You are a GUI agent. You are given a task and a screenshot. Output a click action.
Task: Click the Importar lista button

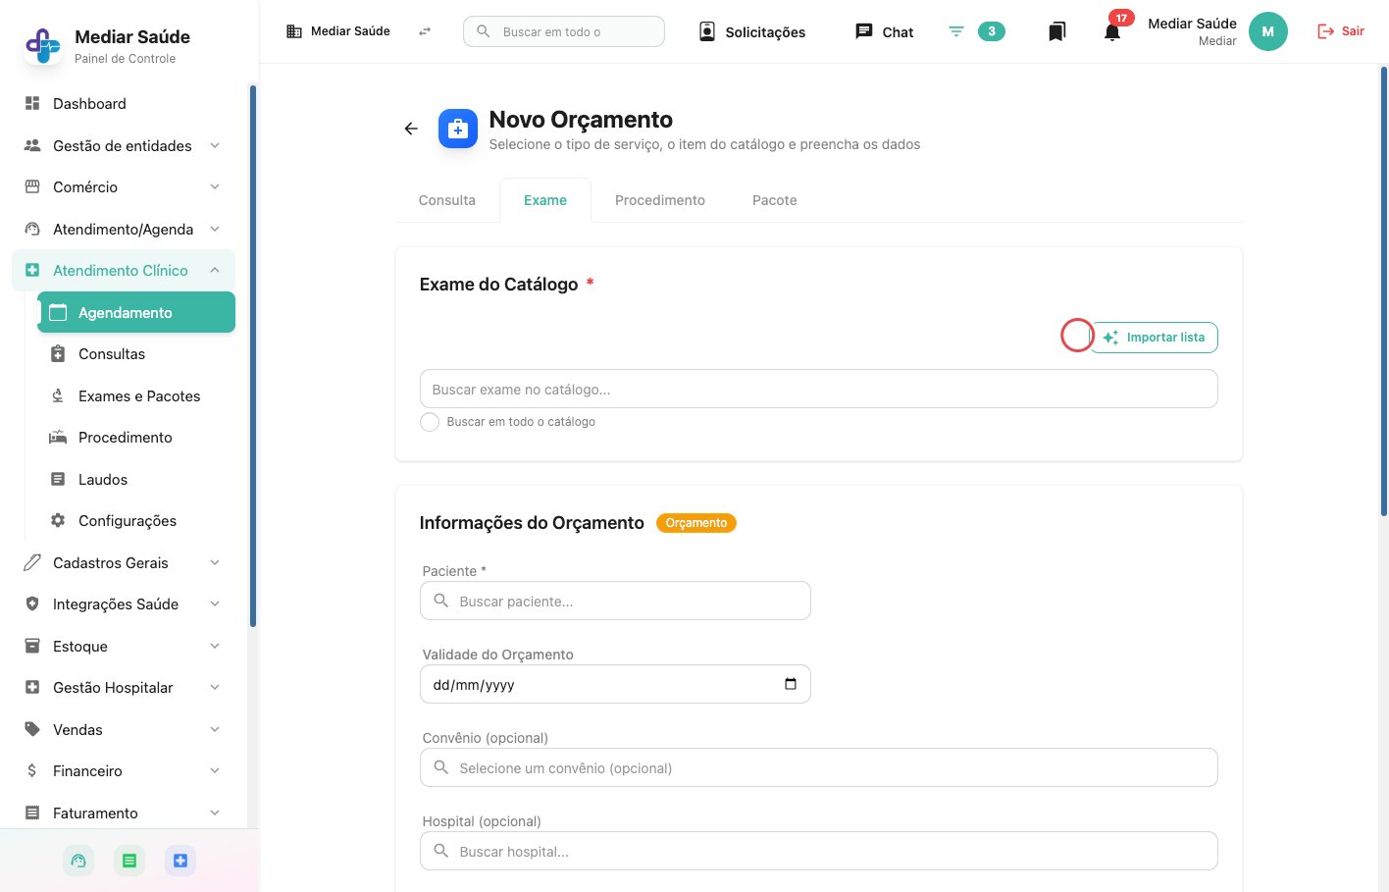pyautogui.click(x=1154, y=338)
